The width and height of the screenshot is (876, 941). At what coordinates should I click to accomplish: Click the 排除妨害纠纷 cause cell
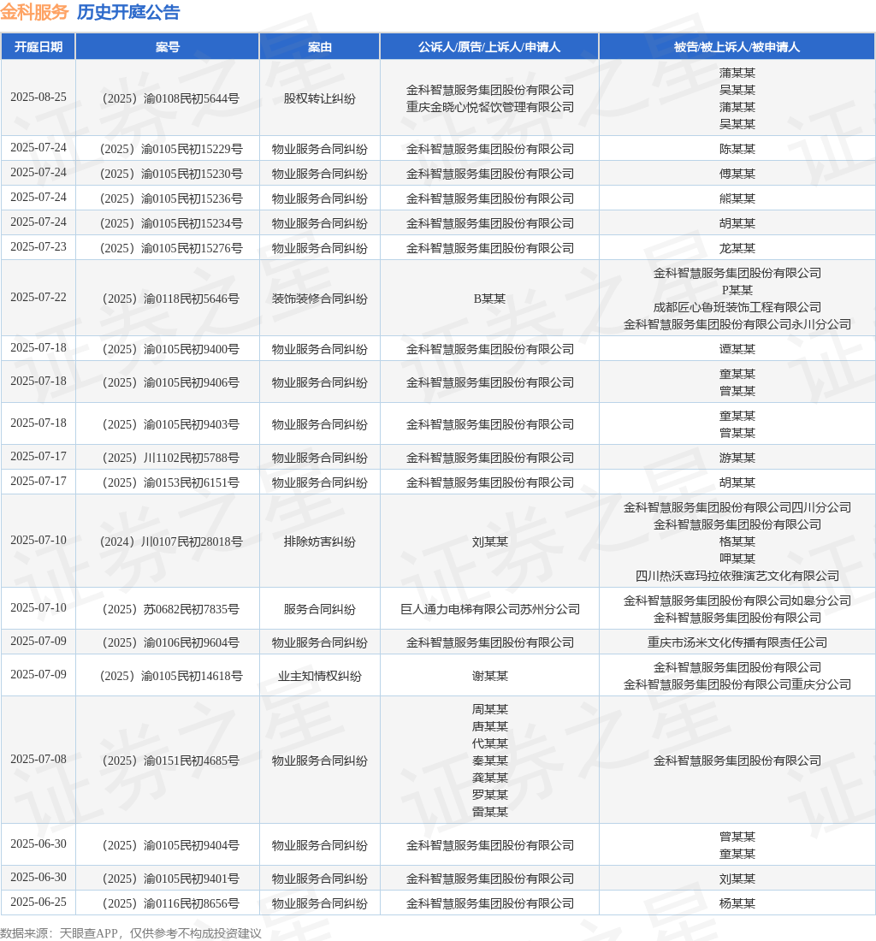[x=320, y=542]
